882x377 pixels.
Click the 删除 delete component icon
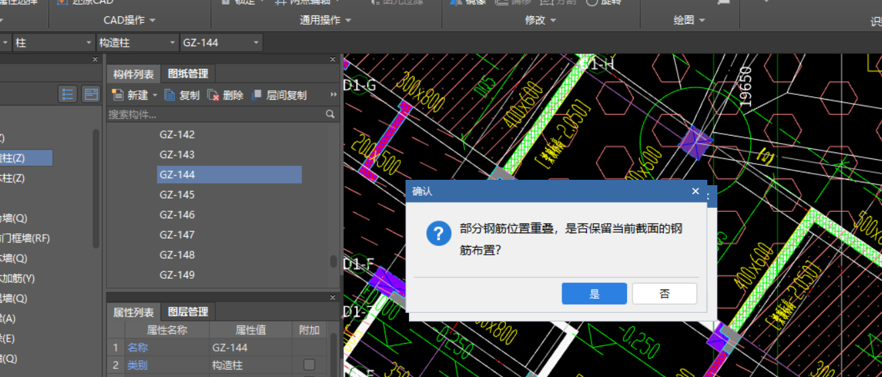click(213, 95)
